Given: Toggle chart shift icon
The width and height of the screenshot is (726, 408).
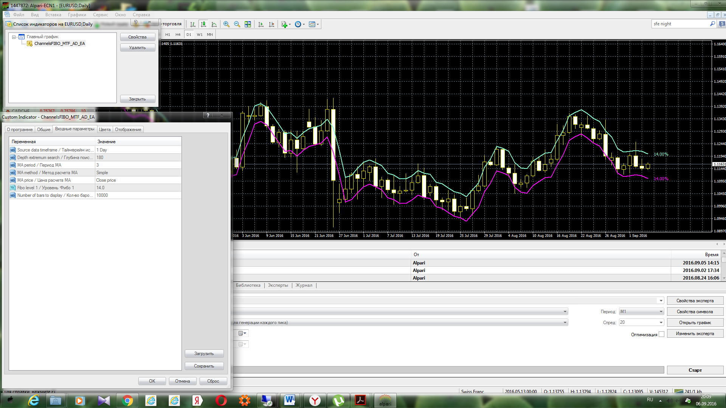Looking at the screenshot, I should point(271,24).
